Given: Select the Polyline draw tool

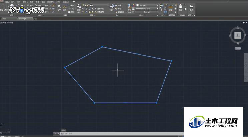Looking at the screenshot, I should point(6,7).
